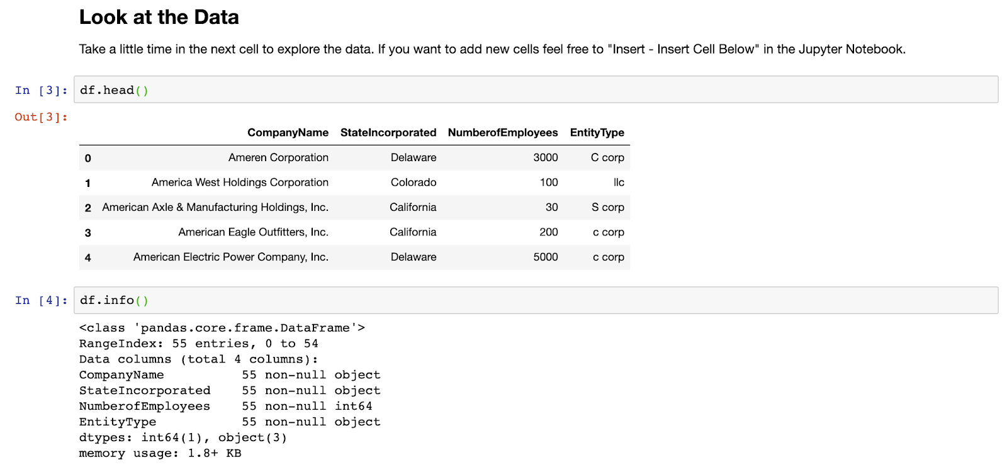Select the 'Ameren Corporation' cell
This screenshot has width=1007, height=467.
(x=278, y=157)
